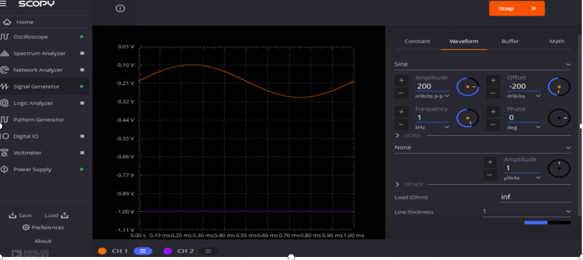Increase Amplitude with plus button
583x260 pixels.
pyautogui.click(x=401, y=80)
